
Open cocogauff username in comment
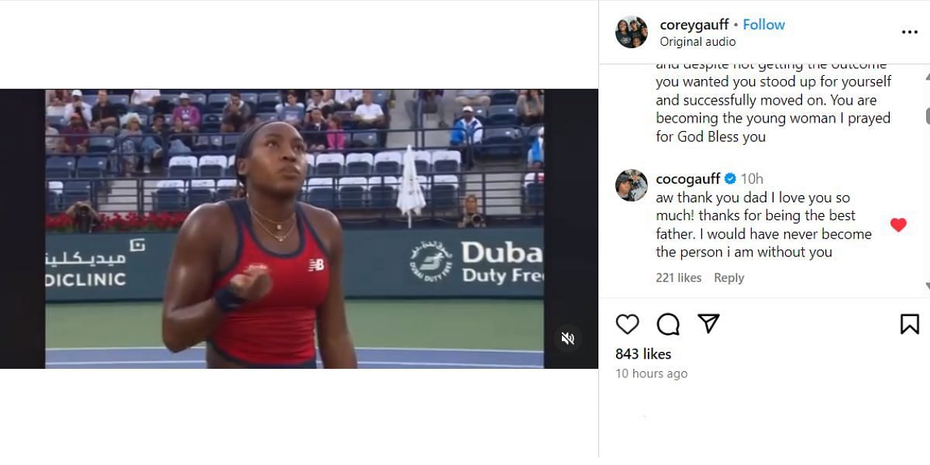coord(688,179)
